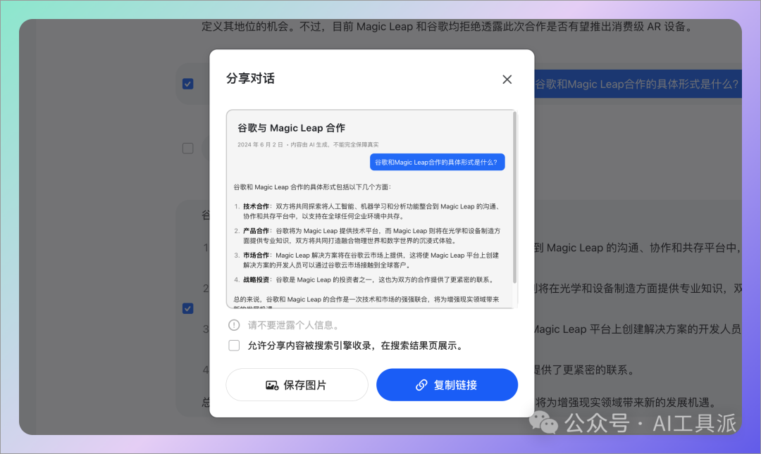The width and height of the screenshot is (761, 454).
Task: Click the warning info icon beside 请不要泄露个人信息
Action: click(234, 325)
